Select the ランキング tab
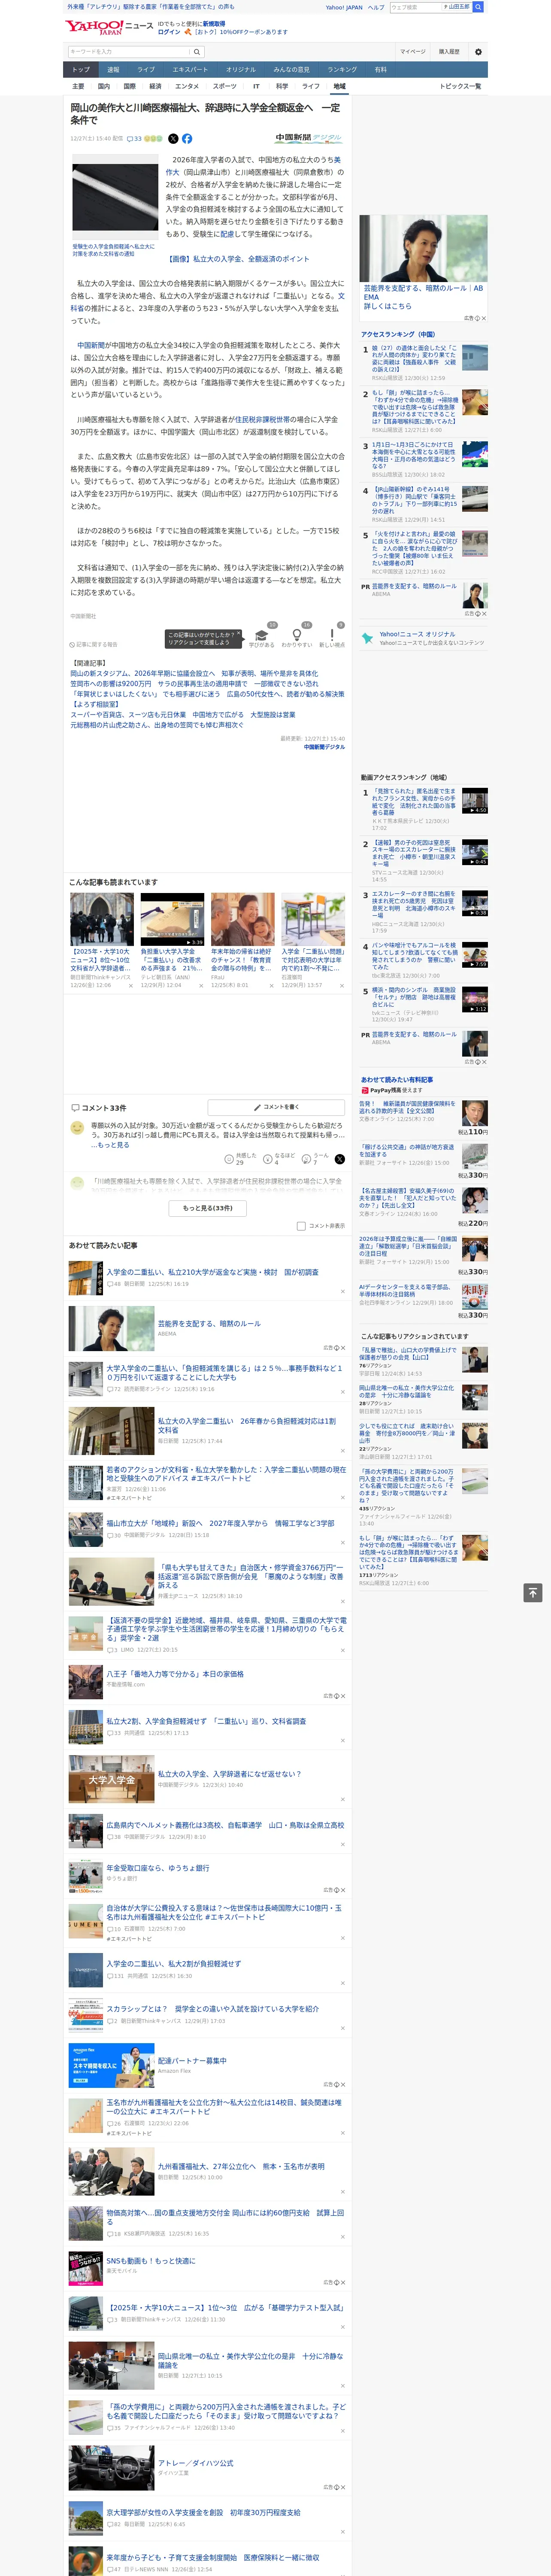551x2576 pixels. tap(342, 70)
